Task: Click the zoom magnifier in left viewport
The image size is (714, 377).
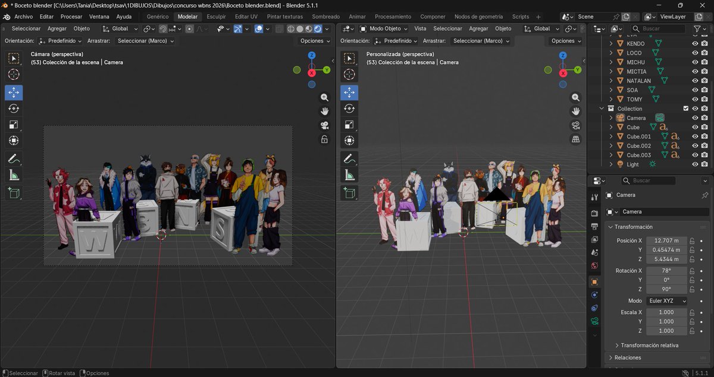Action: [x=324, y=97]
